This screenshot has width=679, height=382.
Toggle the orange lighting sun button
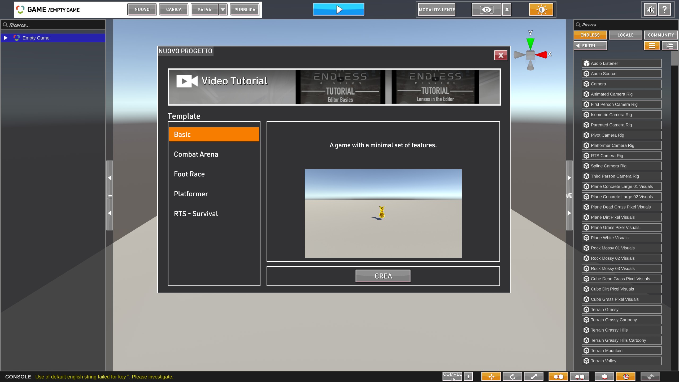pos(541,10)
